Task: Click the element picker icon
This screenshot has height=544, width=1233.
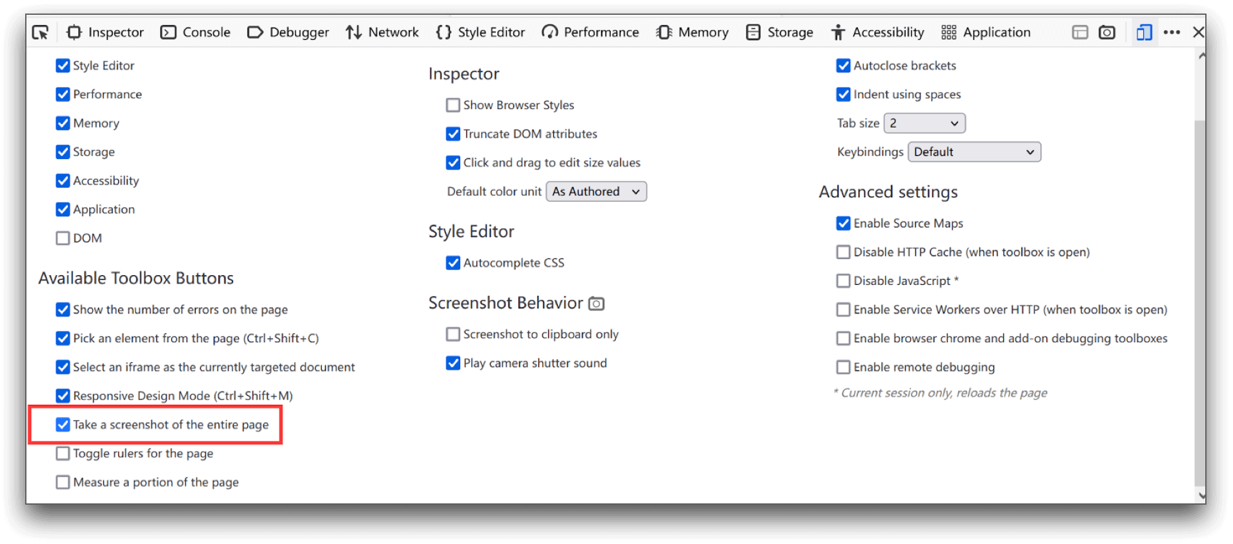Action: point(40,32)
